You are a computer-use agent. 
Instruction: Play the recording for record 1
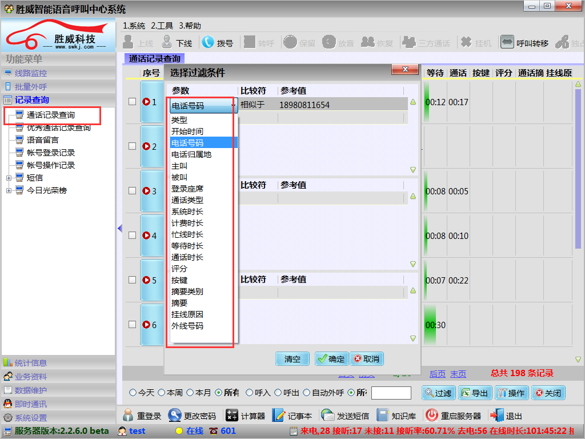click(146, 102)
